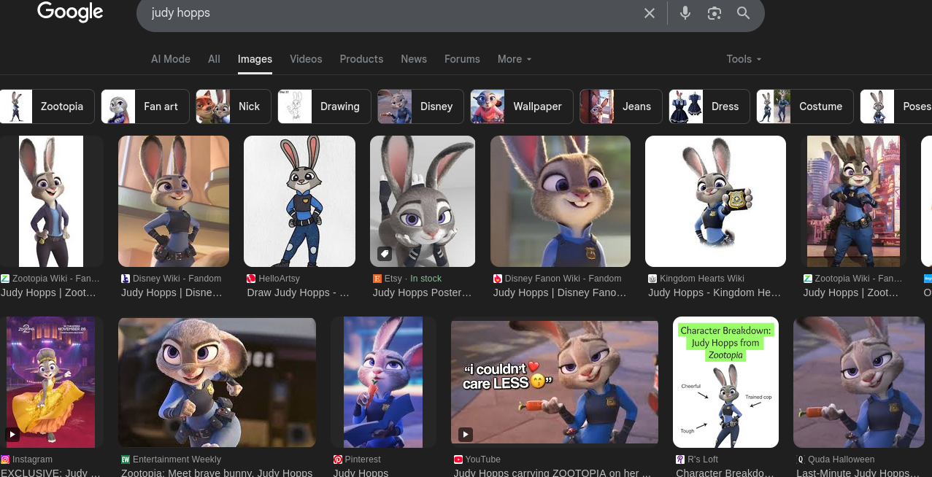The width and height of the screenshot is (932, 477).
Task: Clear the search box text
Action: pos(649,13)
